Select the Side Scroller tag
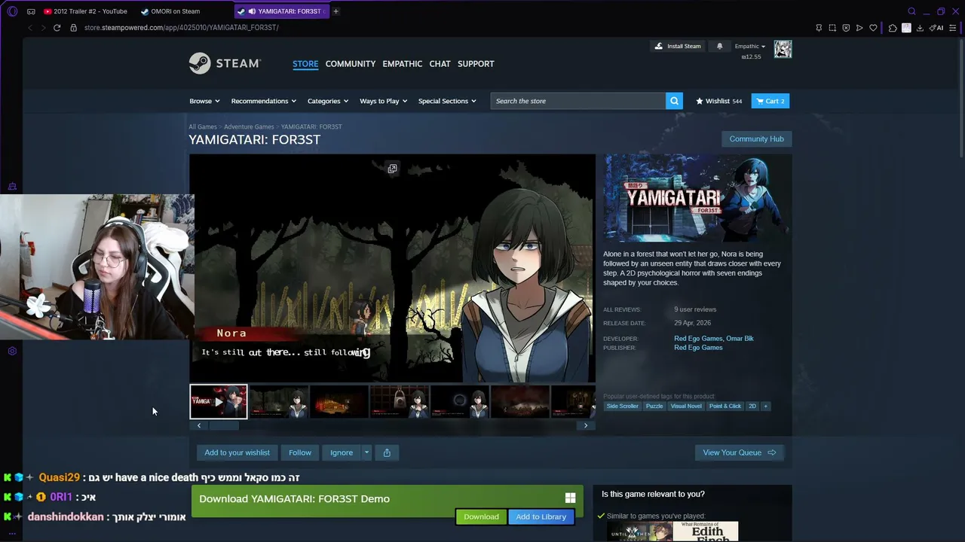 (x=623, y=406)
